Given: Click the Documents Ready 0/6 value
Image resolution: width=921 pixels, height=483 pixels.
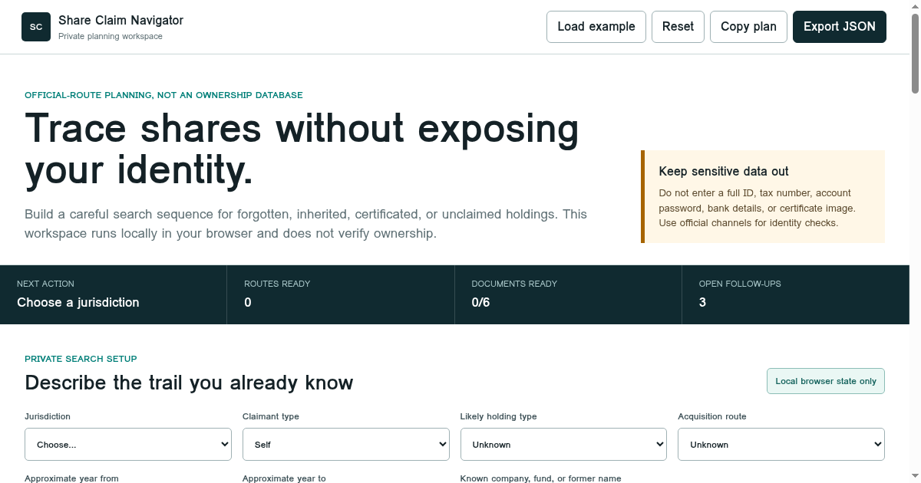Looking at the screenshot, I should [480, 303].
